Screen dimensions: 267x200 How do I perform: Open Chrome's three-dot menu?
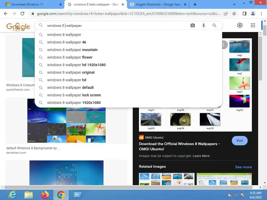click(261, 14)
